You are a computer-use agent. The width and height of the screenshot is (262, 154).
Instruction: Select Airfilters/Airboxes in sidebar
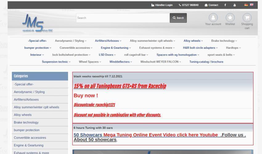click(40, 99)
